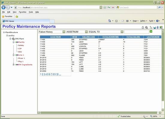Image resolution: width=165 pixels, height=119 pixels.
Task: Select the CIP tree item
Action: [20, 49]
